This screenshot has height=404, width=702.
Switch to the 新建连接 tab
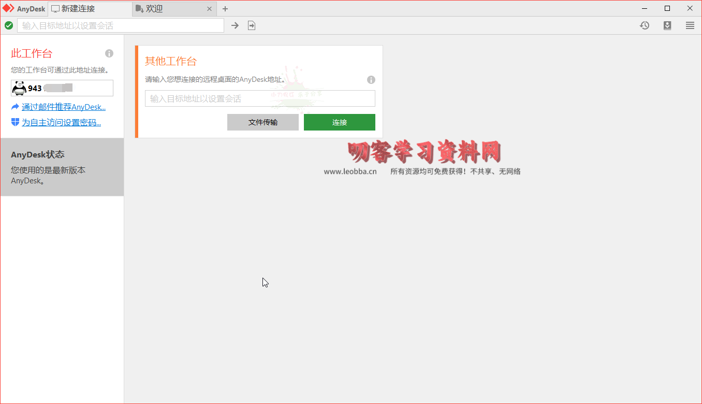[90, 8]
